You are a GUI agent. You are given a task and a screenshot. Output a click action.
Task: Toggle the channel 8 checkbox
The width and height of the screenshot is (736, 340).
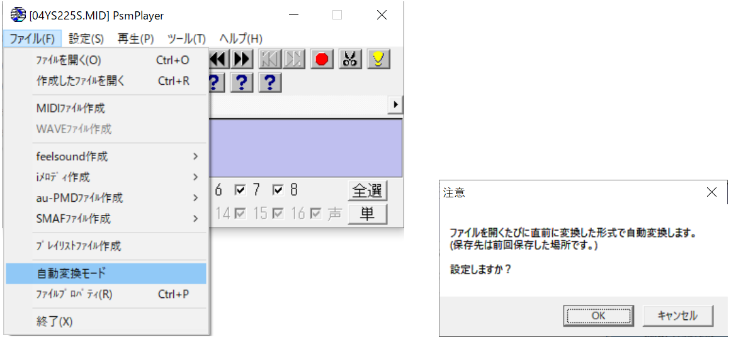pyautogui.click(x=278, y=190)
